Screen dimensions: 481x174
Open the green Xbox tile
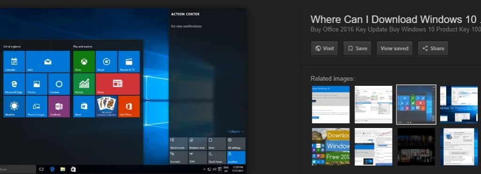point(84,61)
